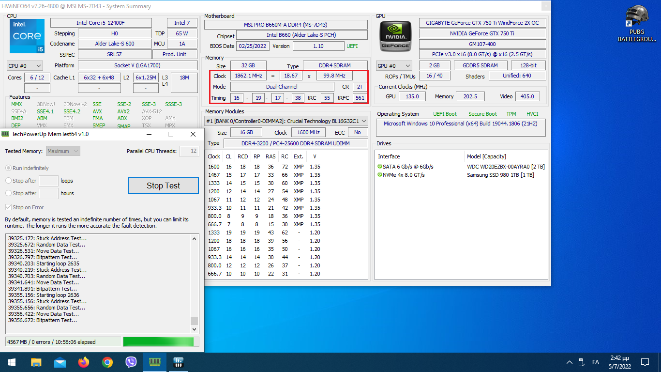Switch to MemTest64 via its taskbar icon
Viewport: 661px width, 372px height.
155,362
